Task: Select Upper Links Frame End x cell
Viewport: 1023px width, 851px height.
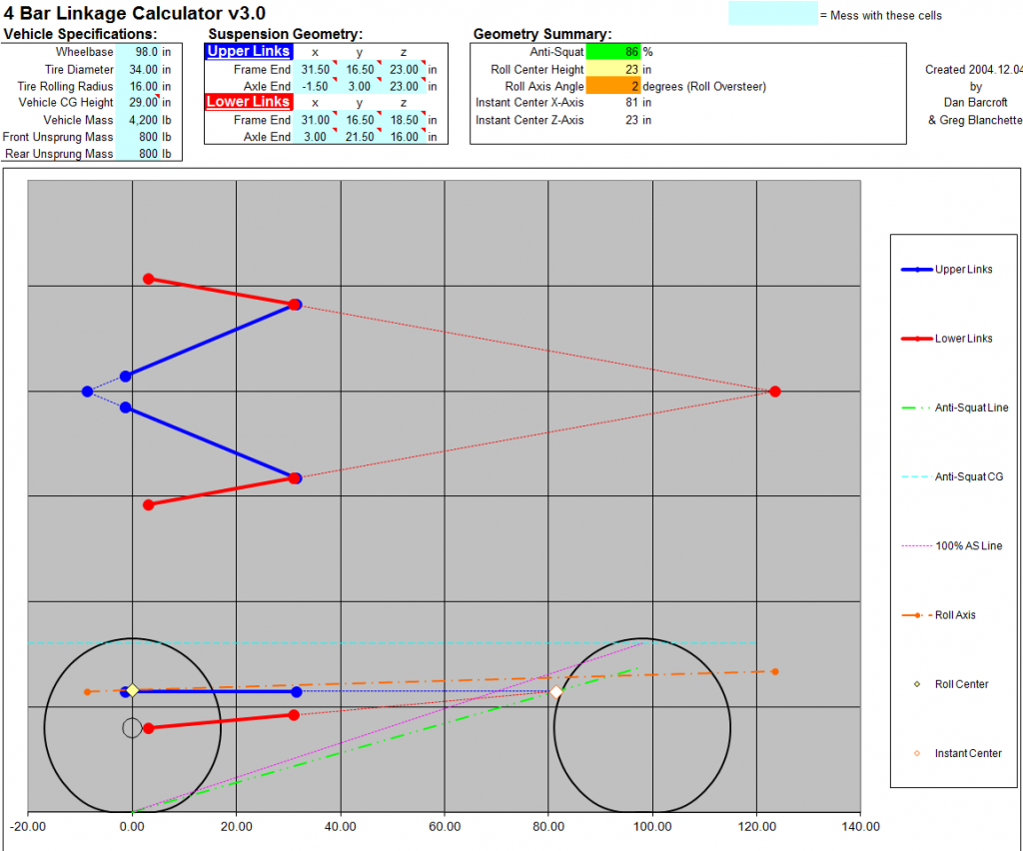Action: pyautogui.click(x=316, y=69)
